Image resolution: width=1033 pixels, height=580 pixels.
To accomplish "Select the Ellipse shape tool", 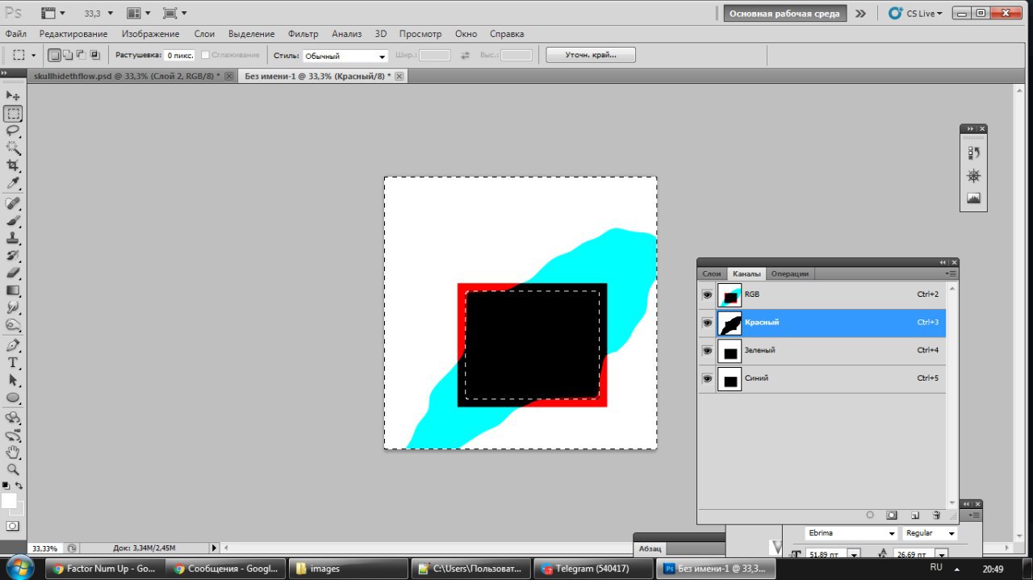I will pyautogui.click(x=13, y=398).
